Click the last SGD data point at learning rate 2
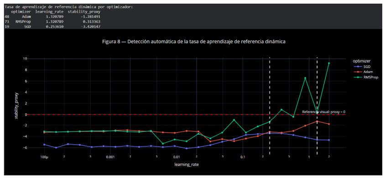This screenshot has height=178, width=385. pyautogui.click(x=329, y=140)
